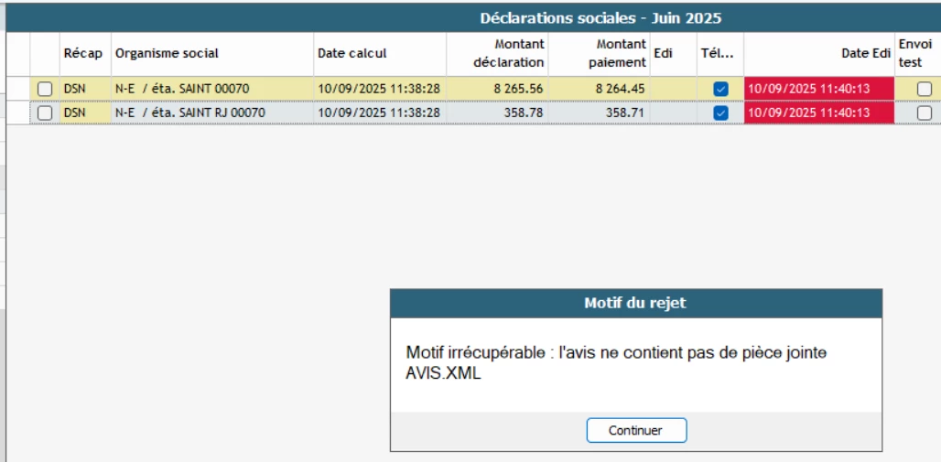Viewport: 941px width, 462px height.
Task: Enable Envoi test for SAINT 00070 row
Action: (x=925, y=89)
